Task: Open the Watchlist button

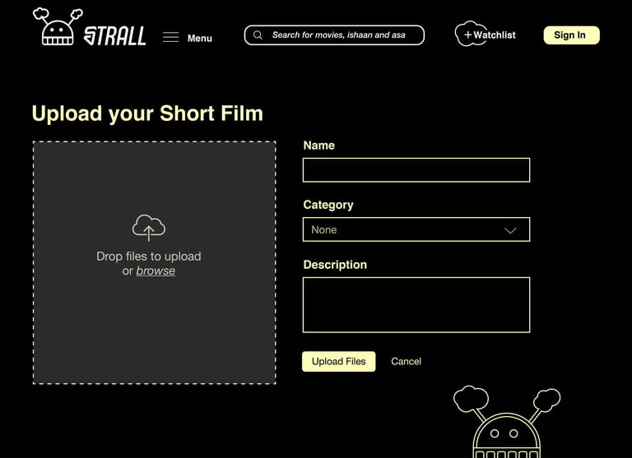Action: tap(486, 35)
